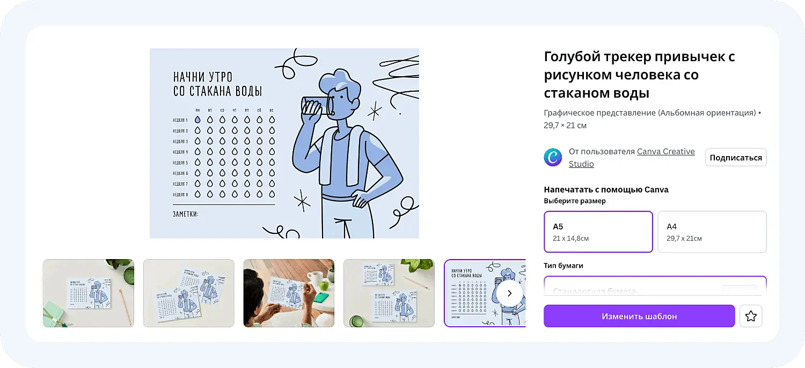Click the star favorite icon
This screenshot has width=805, height=368.
click(751, 316)
